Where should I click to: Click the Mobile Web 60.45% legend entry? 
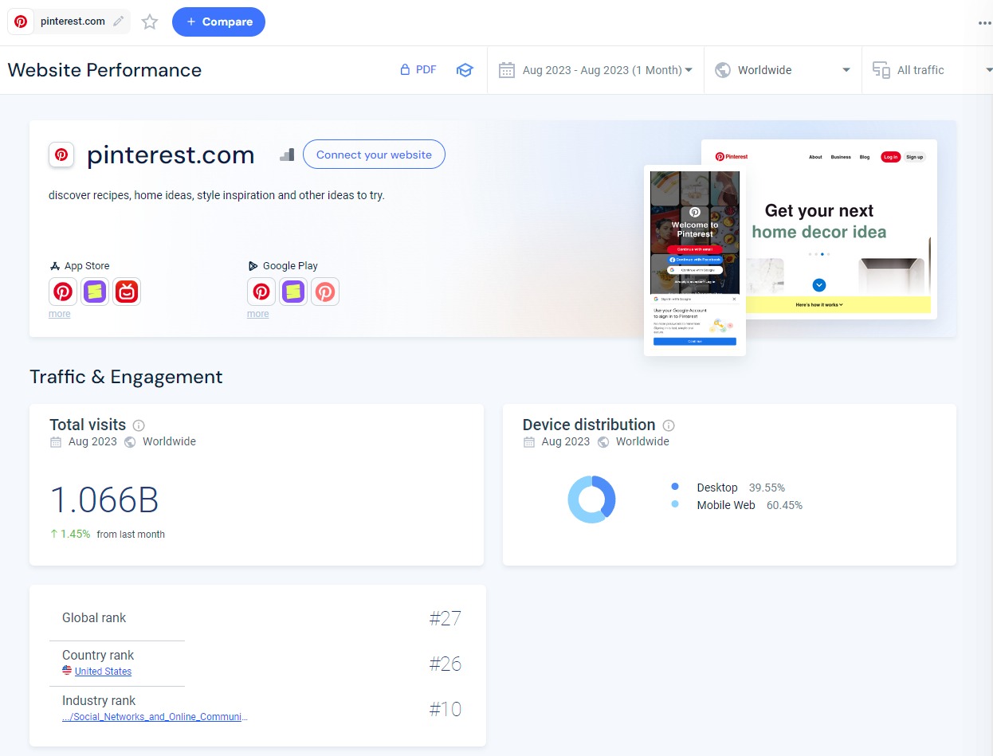(737, 505)
